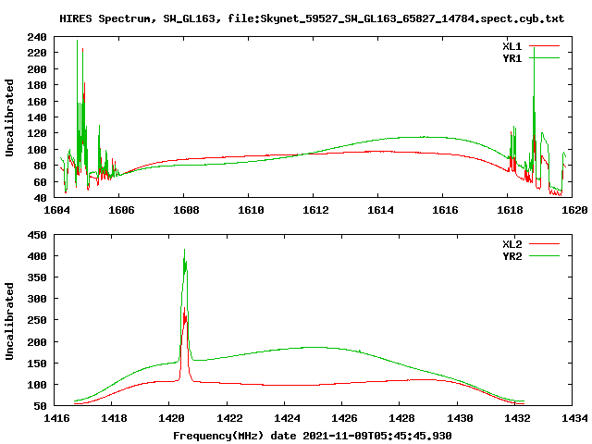Select the XL1 legend label

point(512,46)
